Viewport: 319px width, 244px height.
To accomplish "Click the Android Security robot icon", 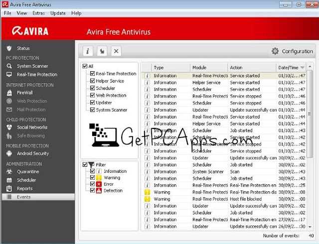I will (x=9, y=153).
